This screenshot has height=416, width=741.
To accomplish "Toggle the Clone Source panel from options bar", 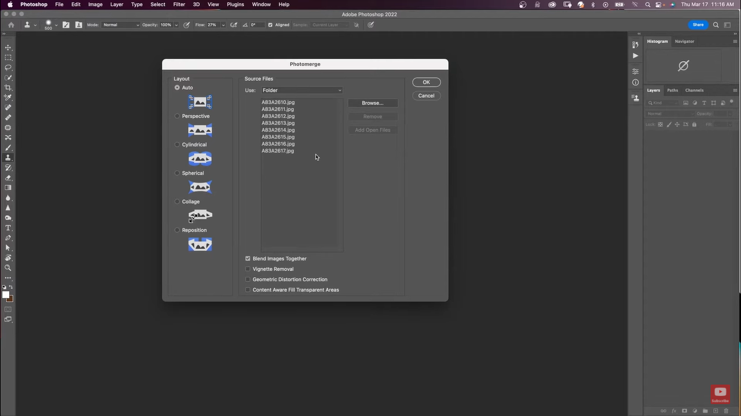I will tap(79, 25).
